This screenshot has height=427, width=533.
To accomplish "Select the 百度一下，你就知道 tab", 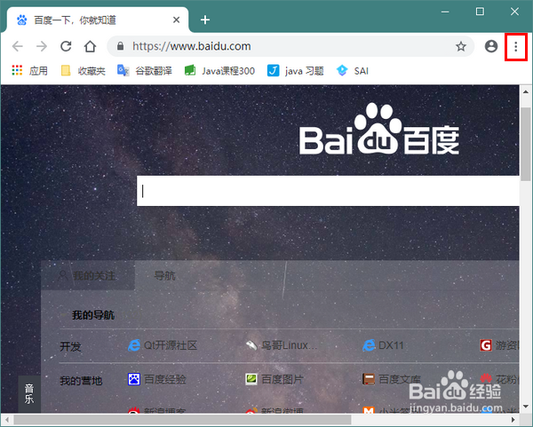I will 99,20.
